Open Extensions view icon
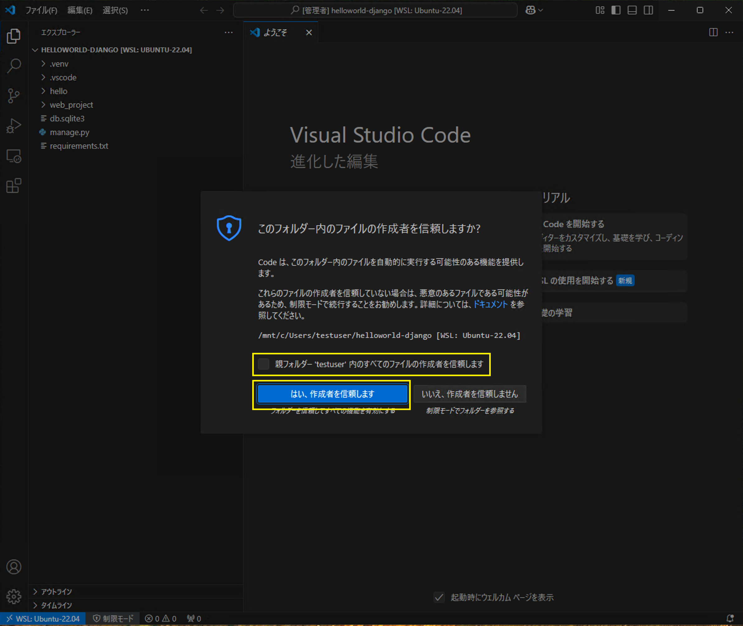Screen dimensions: 743x626 [x=13, y=186]
